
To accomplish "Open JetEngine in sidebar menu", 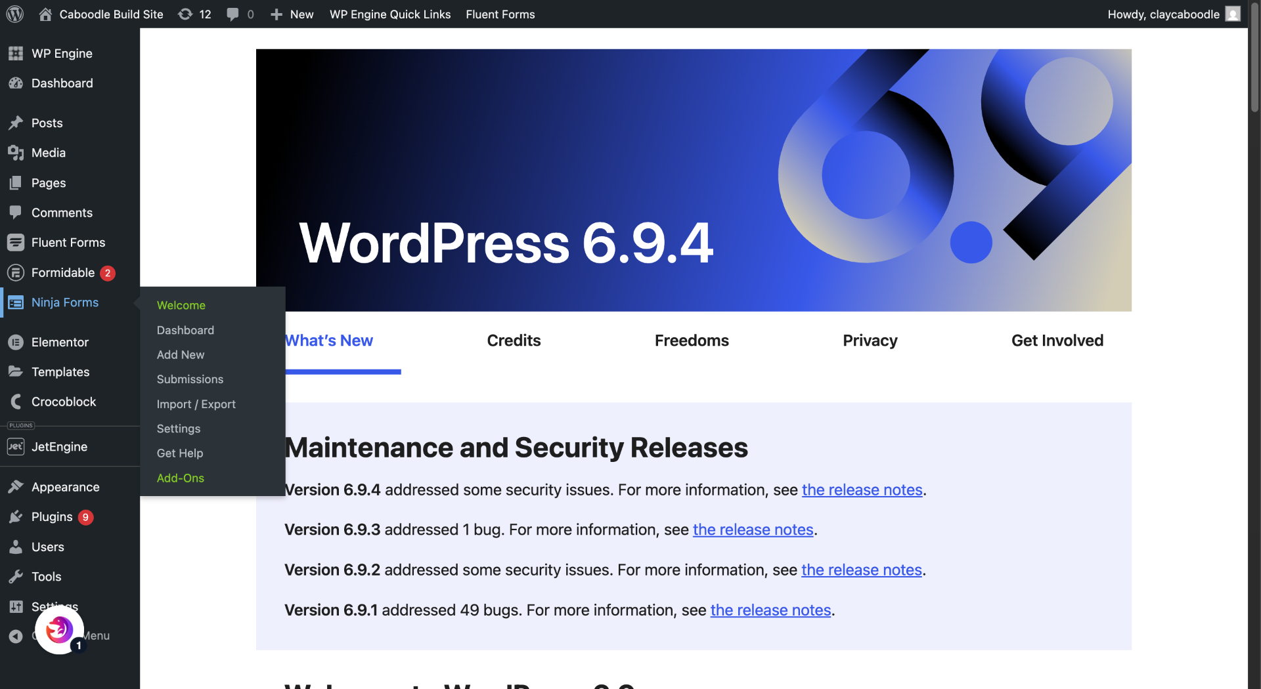I will [59, 447].
